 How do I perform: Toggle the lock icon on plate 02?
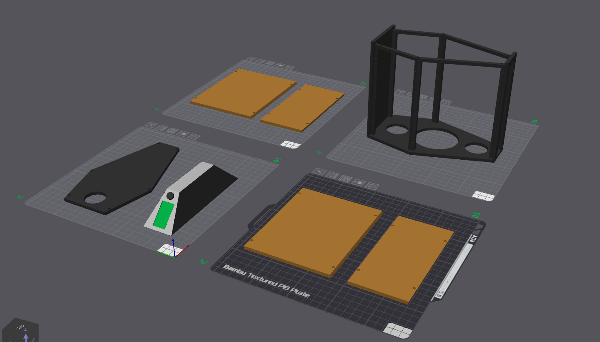pyautogui.click(x=281, y=65)
